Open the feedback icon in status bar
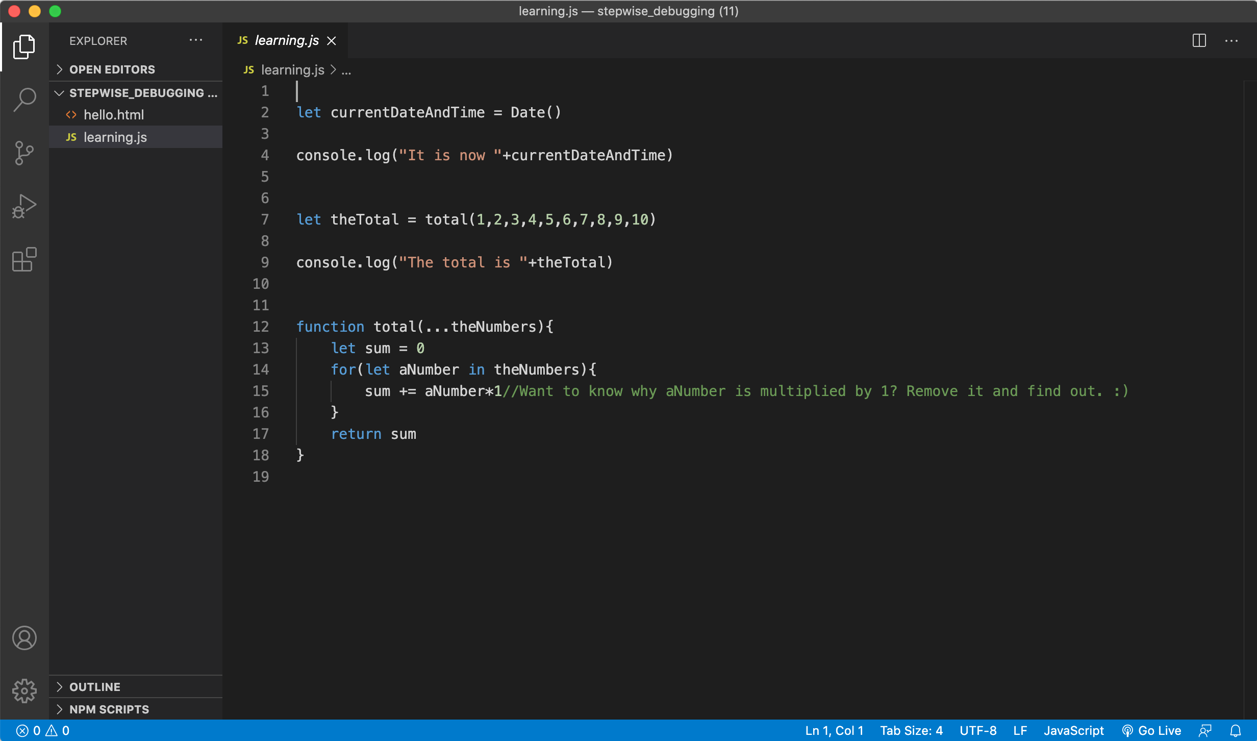Image resolution: width=1257 pixels, height=741 pixels. (1205, 731)
